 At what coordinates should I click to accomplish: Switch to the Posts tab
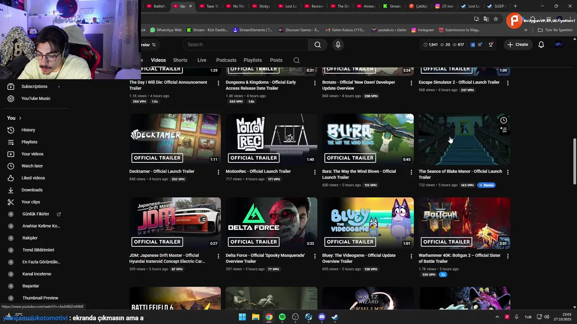point(276,60)
